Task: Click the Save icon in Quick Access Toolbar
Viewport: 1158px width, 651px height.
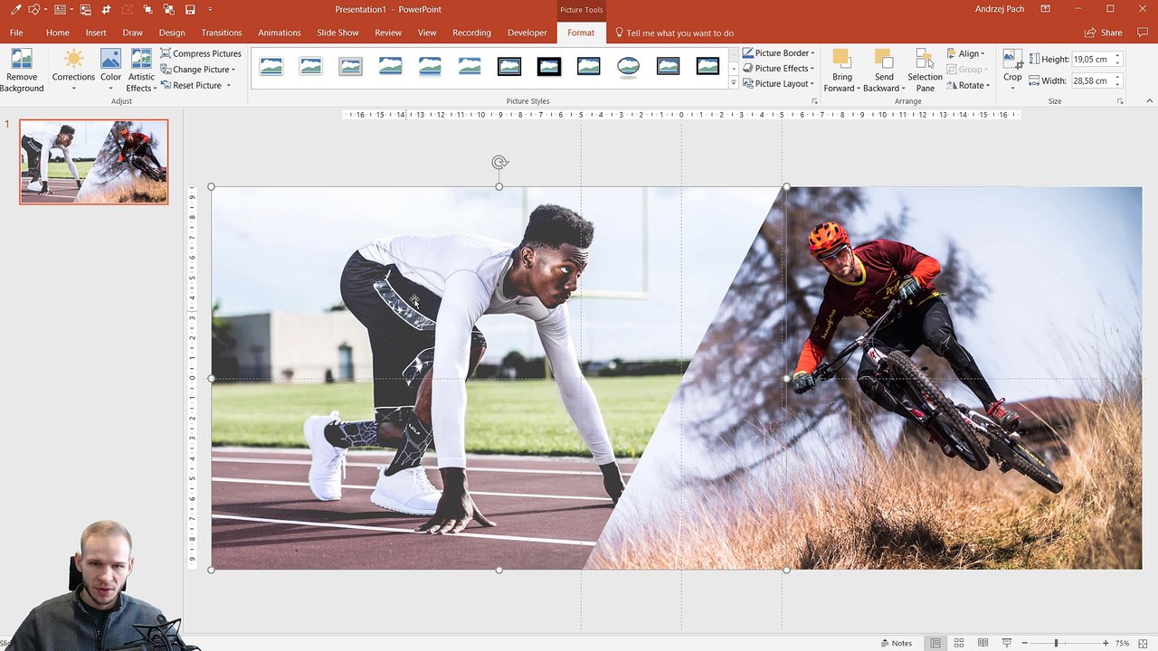Action: [x=190, y=9]
